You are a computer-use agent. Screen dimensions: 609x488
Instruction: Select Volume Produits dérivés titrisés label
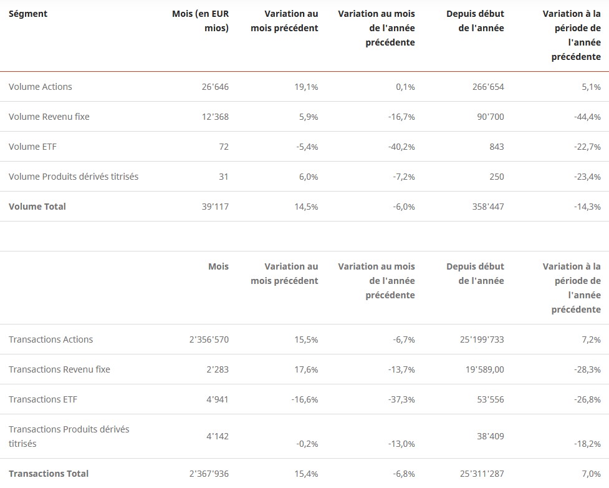tap(74, 177)
